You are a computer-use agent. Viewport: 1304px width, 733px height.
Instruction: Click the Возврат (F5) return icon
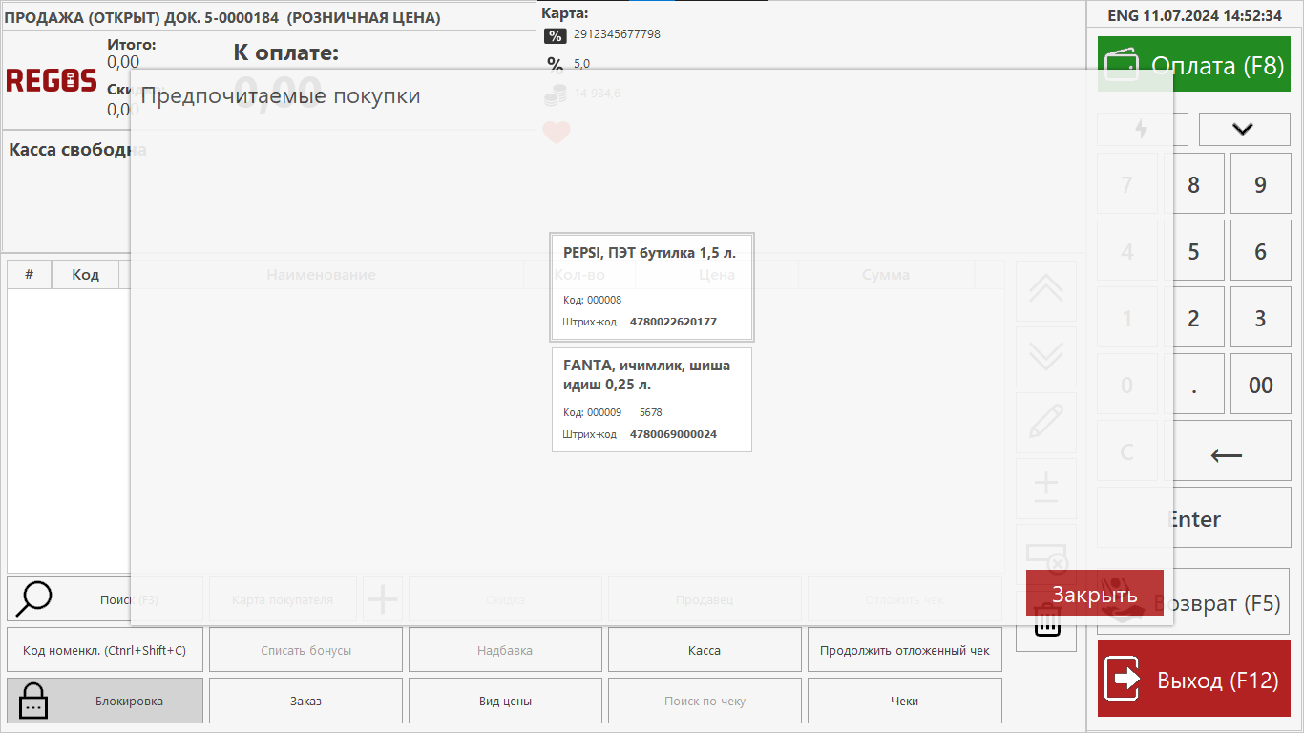(x=1125, y=601)
